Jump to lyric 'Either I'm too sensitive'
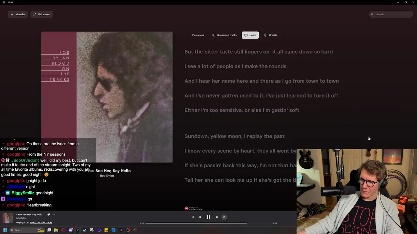 242,110
